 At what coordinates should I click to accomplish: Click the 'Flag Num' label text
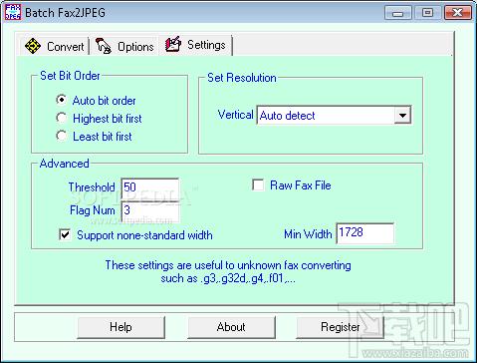tap(93, 210)
